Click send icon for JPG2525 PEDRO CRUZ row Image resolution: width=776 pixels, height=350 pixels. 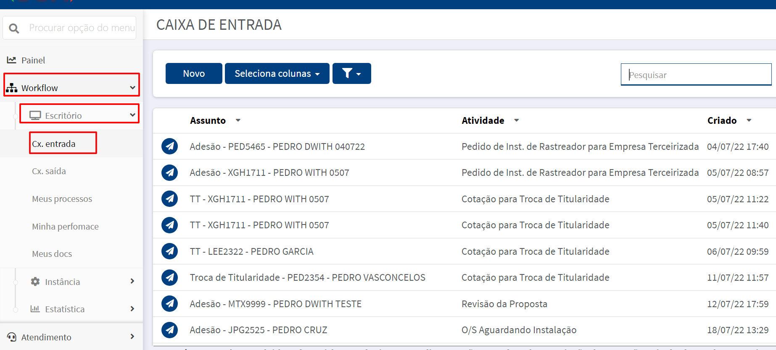pyautogui.click(x=170, y=330)
